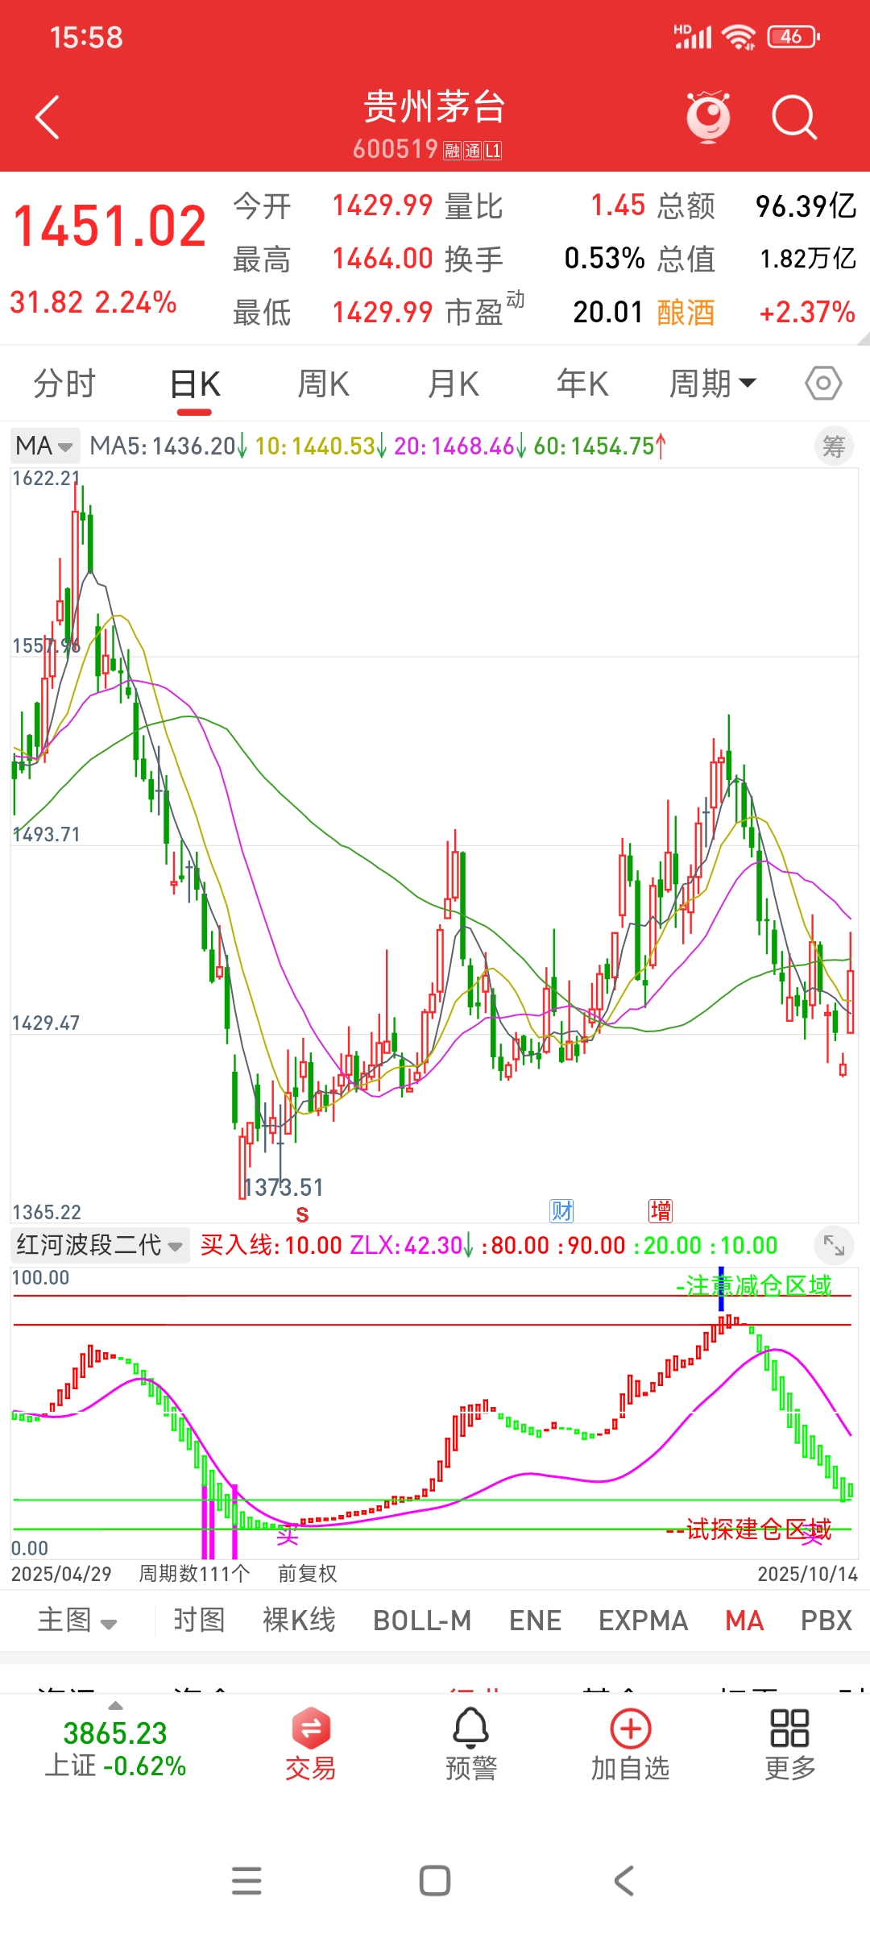Screen dimensions: 870x1934
Task: Tap Android home square button
Action: [x=435, y=1880]
